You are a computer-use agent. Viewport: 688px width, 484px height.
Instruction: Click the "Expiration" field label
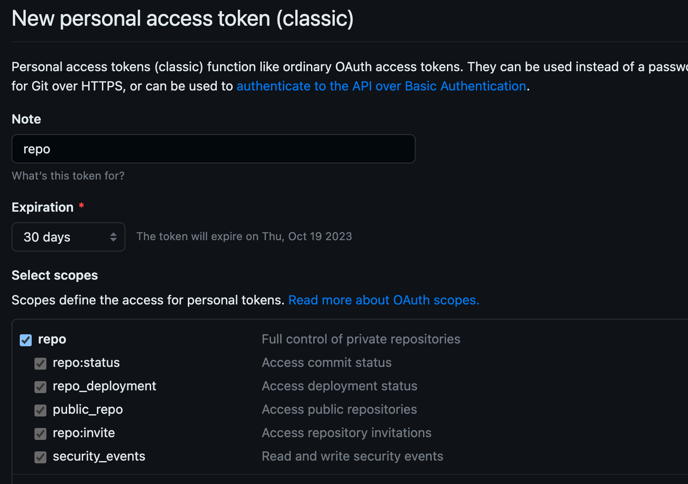point(42,208)
